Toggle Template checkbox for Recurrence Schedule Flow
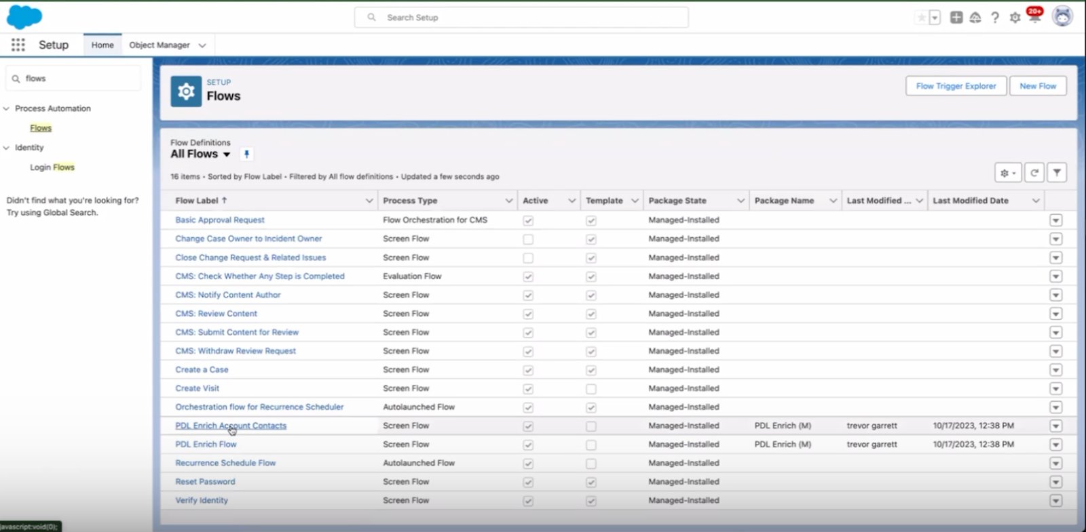This screenshot has height=532, width=1086. coord(591,464)
